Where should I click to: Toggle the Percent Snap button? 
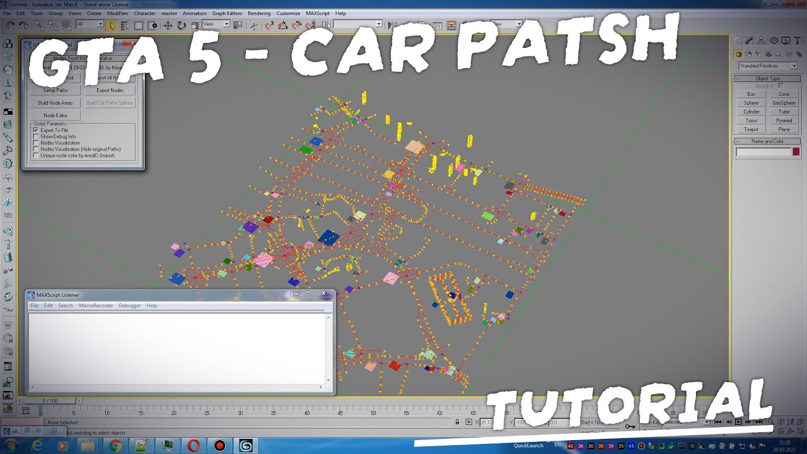296,25
